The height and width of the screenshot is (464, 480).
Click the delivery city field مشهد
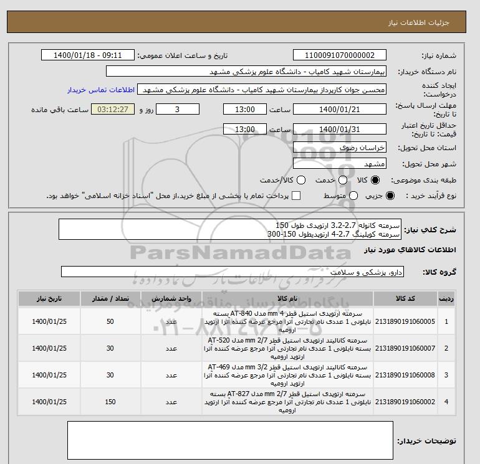point(340,164)
